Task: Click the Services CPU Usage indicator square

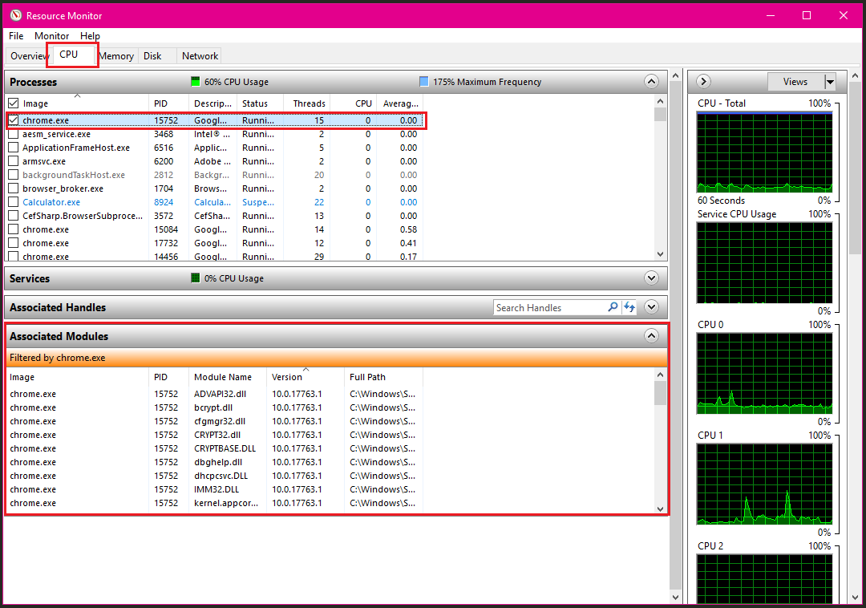Action: [x=194, y=278]
